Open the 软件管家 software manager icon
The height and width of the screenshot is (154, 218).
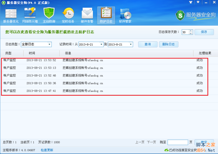pyautogui.click(x=125, y=15)
